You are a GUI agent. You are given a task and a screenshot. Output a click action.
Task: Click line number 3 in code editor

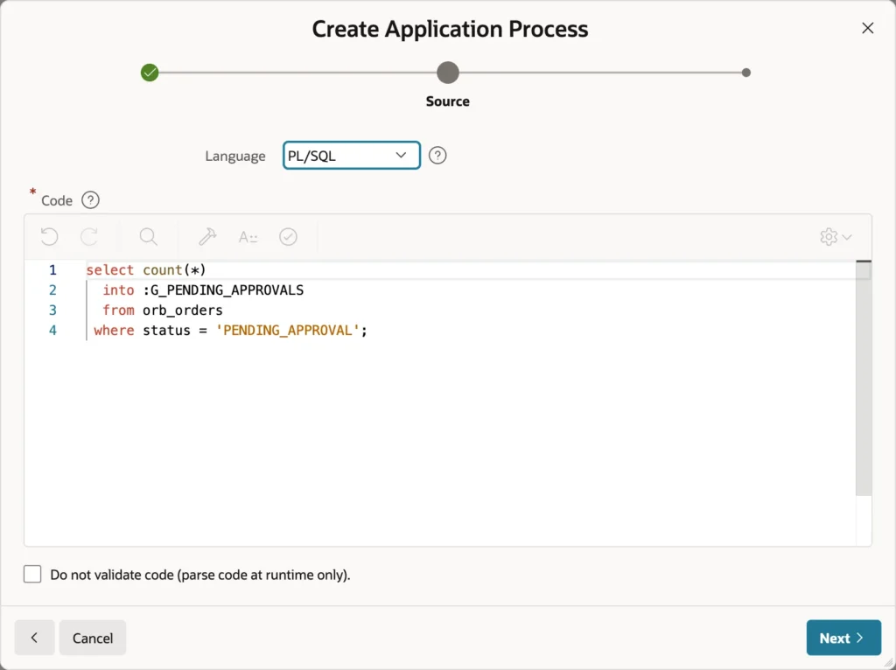coord(52,311)
